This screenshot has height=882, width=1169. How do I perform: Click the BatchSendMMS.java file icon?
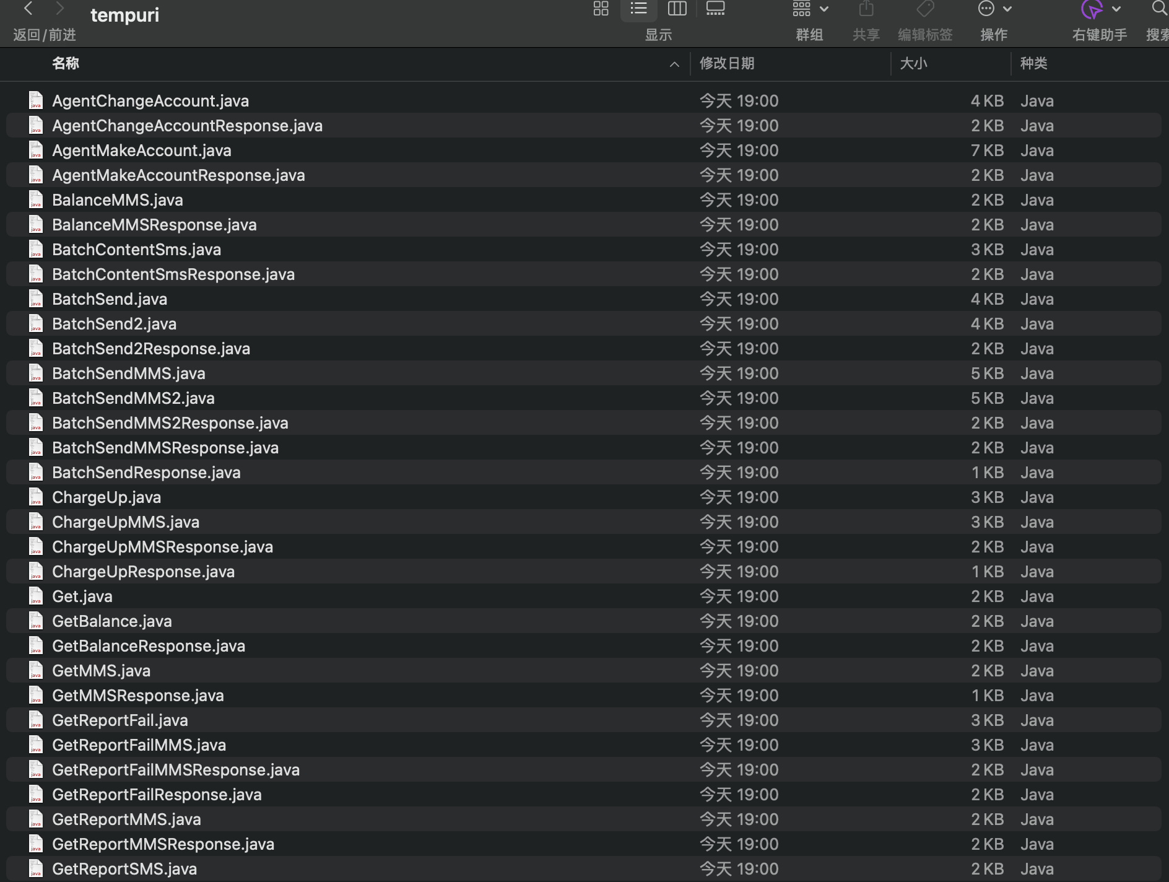click(36, 373)
